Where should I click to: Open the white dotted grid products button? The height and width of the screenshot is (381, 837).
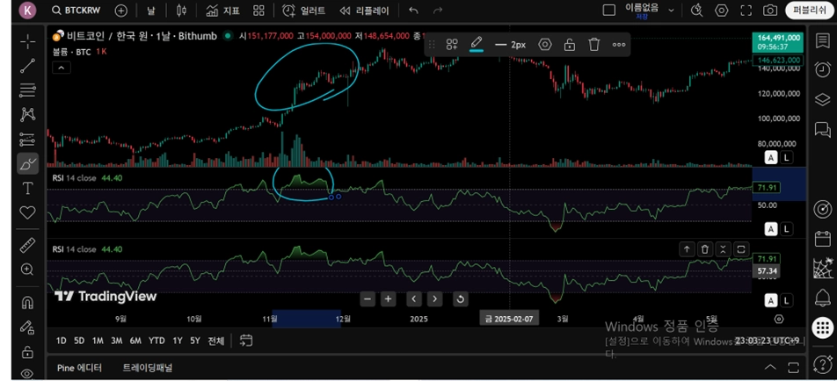(823, 327)
